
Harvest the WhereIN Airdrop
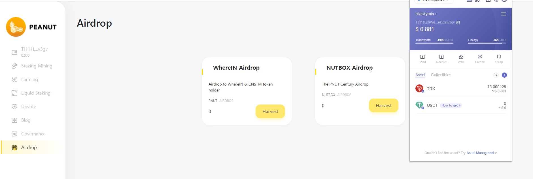[270, 111]
